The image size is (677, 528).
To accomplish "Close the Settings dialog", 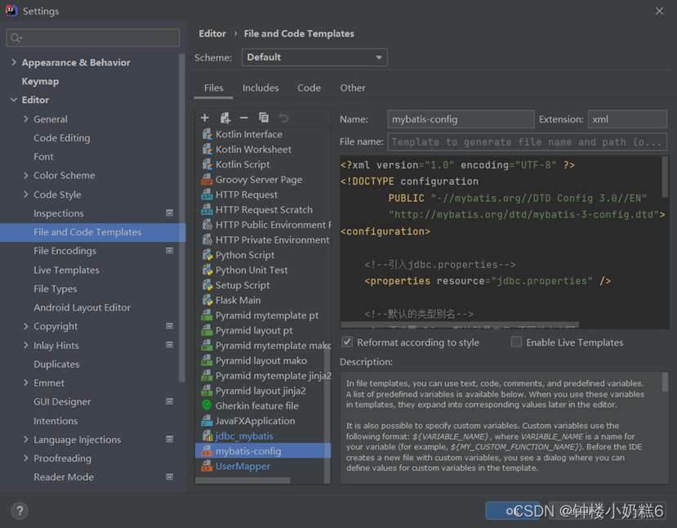I will tap(659, 11).
